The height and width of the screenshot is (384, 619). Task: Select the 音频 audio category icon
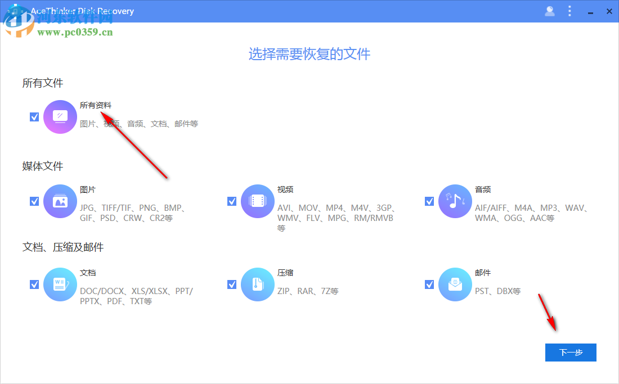click(455, 201)
